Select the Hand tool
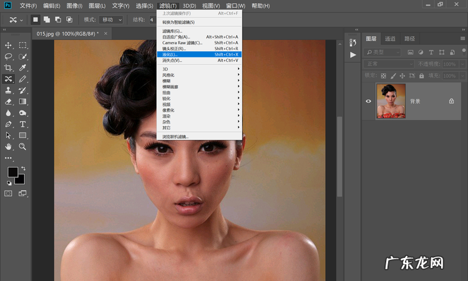 click(x=9, y=147)
